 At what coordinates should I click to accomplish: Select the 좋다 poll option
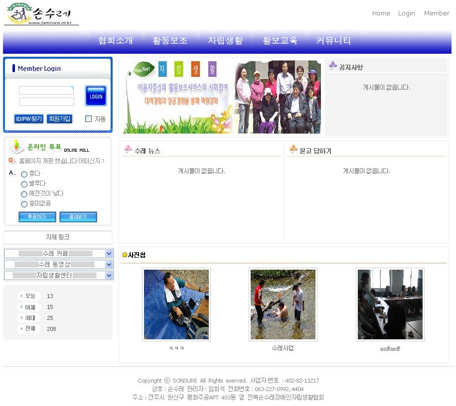click(24, 175)
